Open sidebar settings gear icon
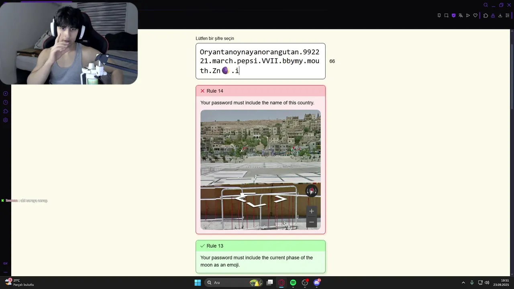Viewport: 514px width, 289px height. coord(6,120)
